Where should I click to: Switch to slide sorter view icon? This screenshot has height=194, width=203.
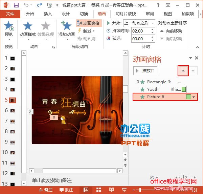click(97, 190)
